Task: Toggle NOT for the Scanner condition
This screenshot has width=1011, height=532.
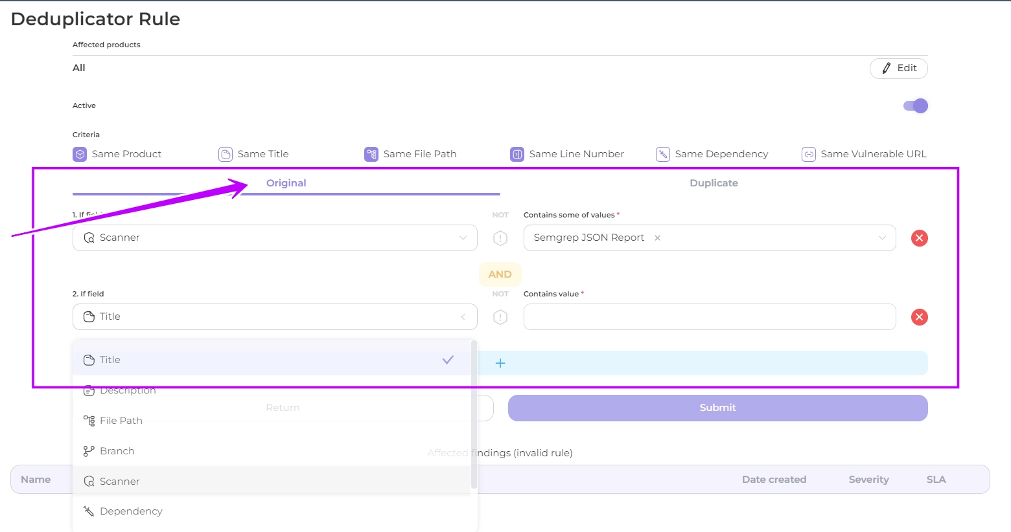Action: click(500, 238)
